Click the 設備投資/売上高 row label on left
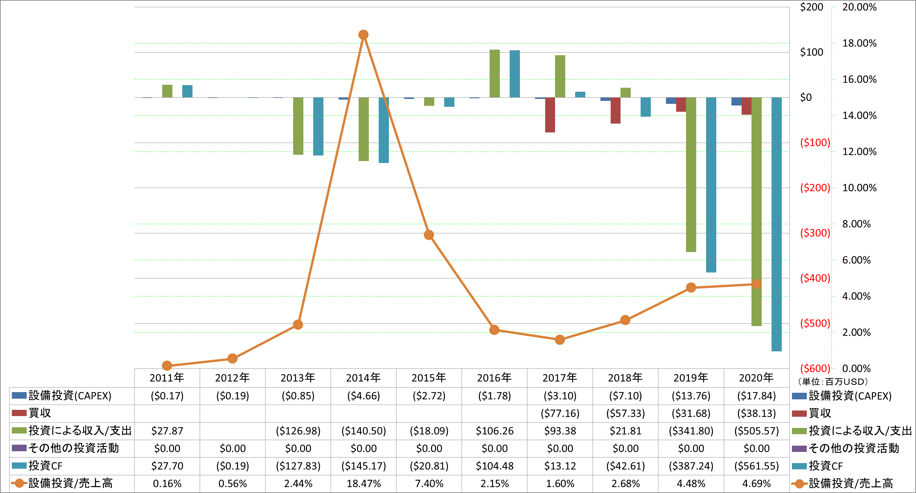This screenshot has height=493, width=916. click(70, 483)
